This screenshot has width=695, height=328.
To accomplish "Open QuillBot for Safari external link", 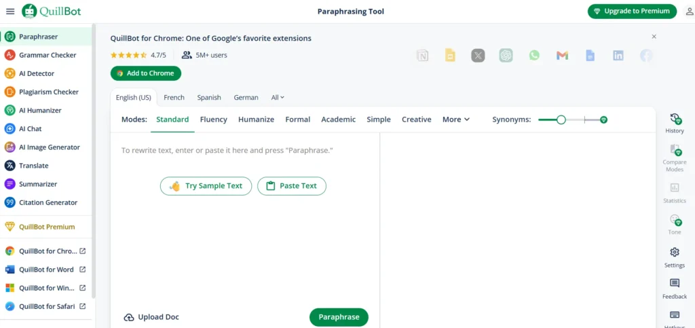I will tap(46, 306).
